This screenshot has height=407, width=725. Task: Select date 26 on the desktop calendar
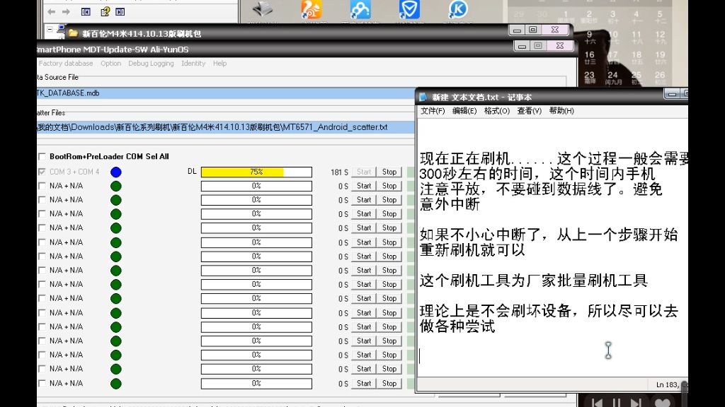click(661, 77)
